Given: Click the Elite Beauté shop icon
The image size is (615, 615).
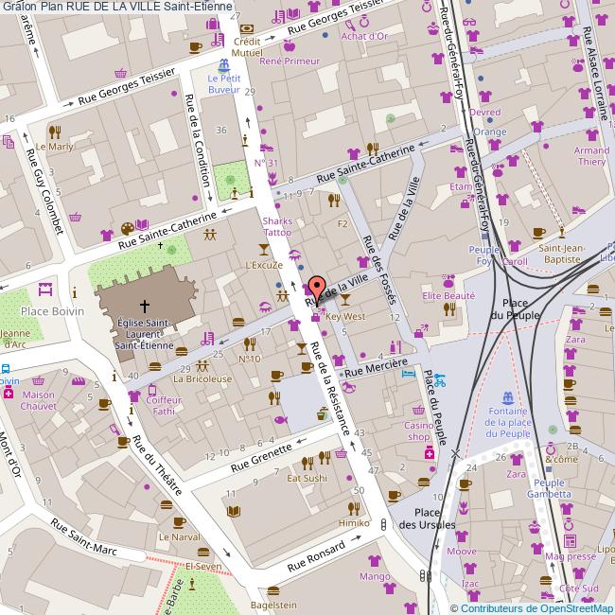Looking at the screenshot, I should pos(447,281).
